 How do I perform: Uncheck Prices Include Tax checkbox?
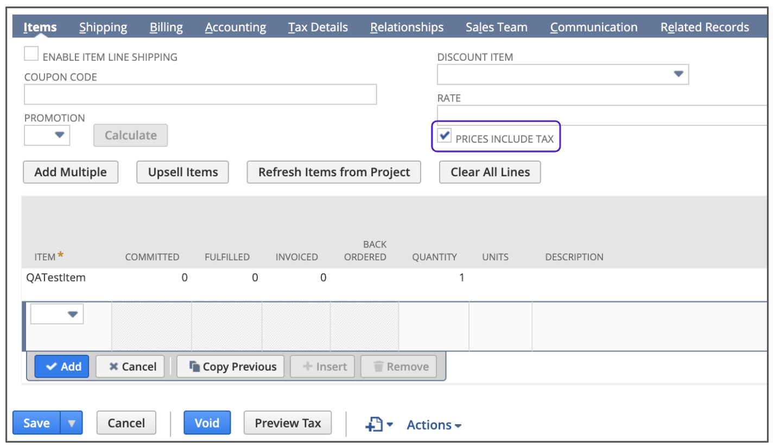pyautogui.click(x=445, y=136)
